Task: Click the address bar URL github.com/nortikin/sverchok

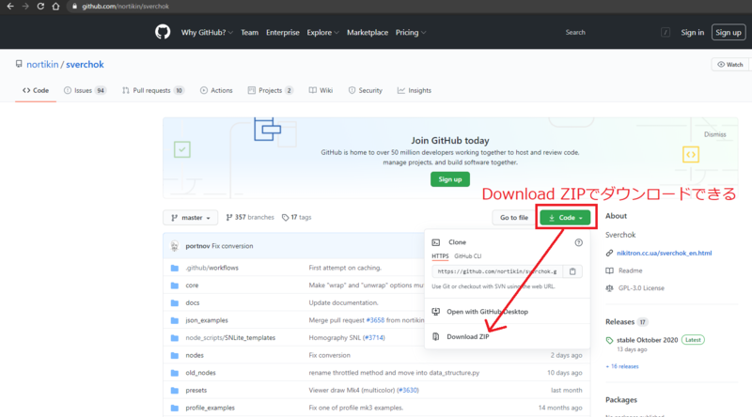Action: pyautogui.click(x=125, y=7)
